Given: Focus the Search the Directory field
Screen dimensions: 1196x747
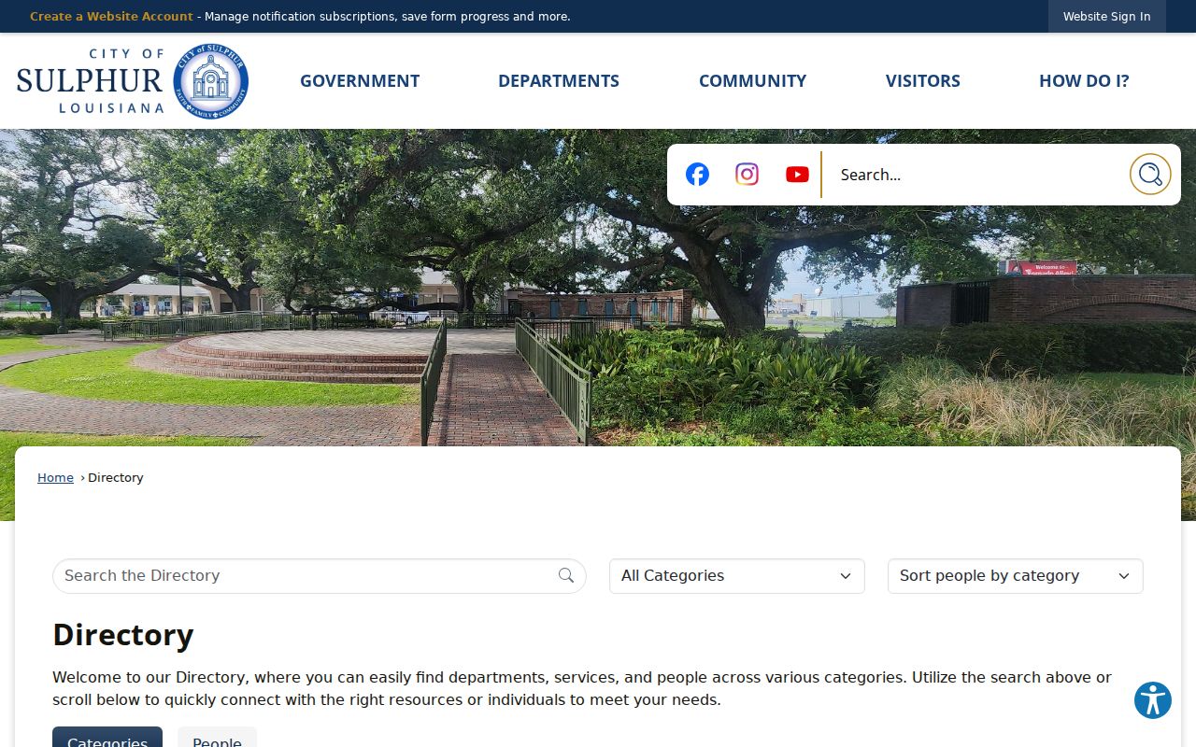Looking at the screenshot, I should 320,576.
